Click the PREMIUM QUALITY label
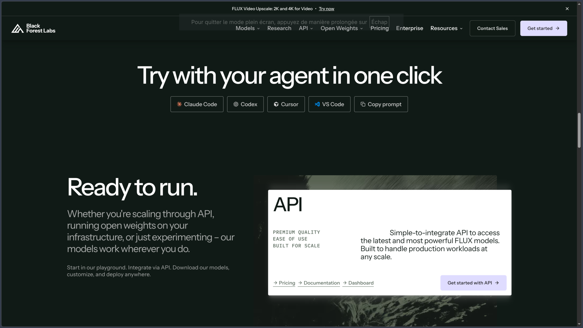The height and width of the screenshot is (328, 583). [x=296, y=232]
